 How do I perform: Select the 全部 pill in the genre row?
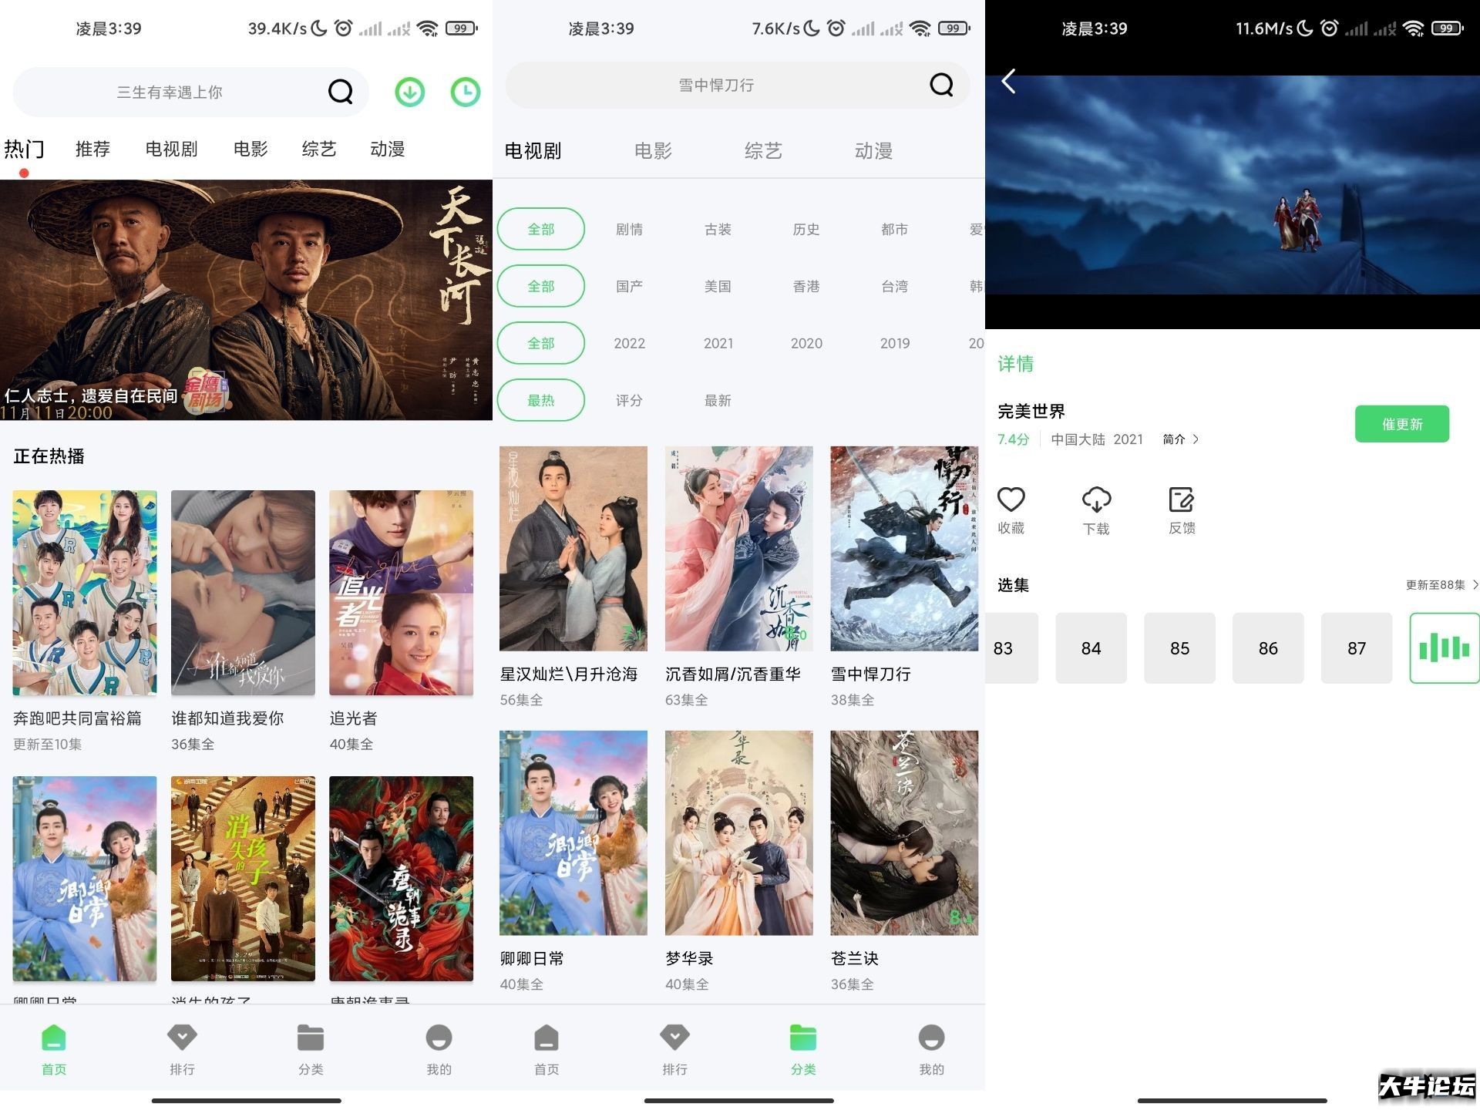(541, 229)
